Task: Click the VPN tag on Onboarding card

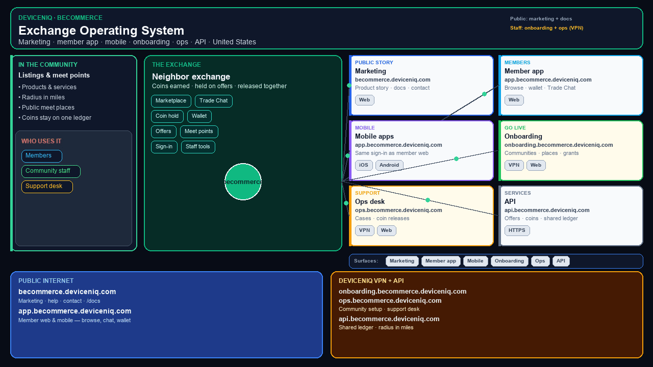Action: point(514,165)
